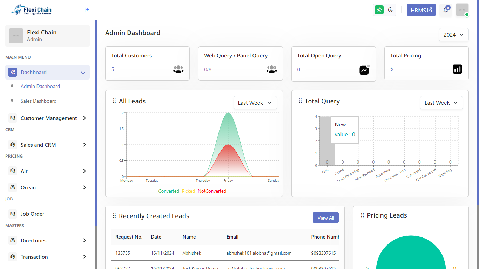Toggle the Converted legend in All Leads

169,191
